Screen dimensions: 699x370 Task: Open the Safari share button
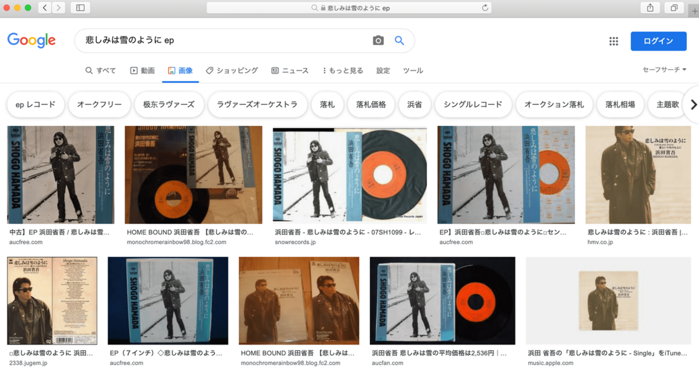650,8
